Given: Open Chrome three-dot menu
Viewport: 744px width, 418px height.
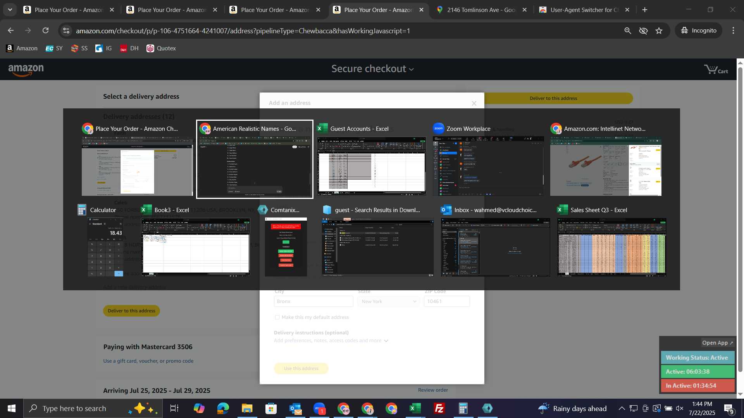Looking at the screenshot, I should click(733, 31).
